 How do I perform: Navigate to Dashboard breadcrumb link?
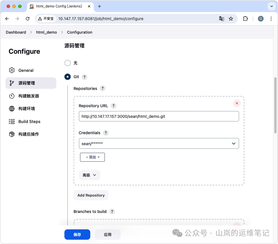click(x=16, y=32)
